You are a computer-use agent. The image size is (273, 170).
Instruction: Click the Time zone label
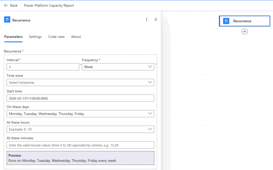click(x=15, y=76)
